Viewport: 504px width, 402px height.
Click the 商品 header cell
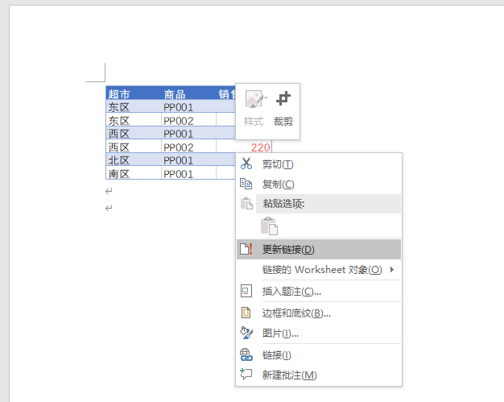pyautogui.click(x=188, y=93)
